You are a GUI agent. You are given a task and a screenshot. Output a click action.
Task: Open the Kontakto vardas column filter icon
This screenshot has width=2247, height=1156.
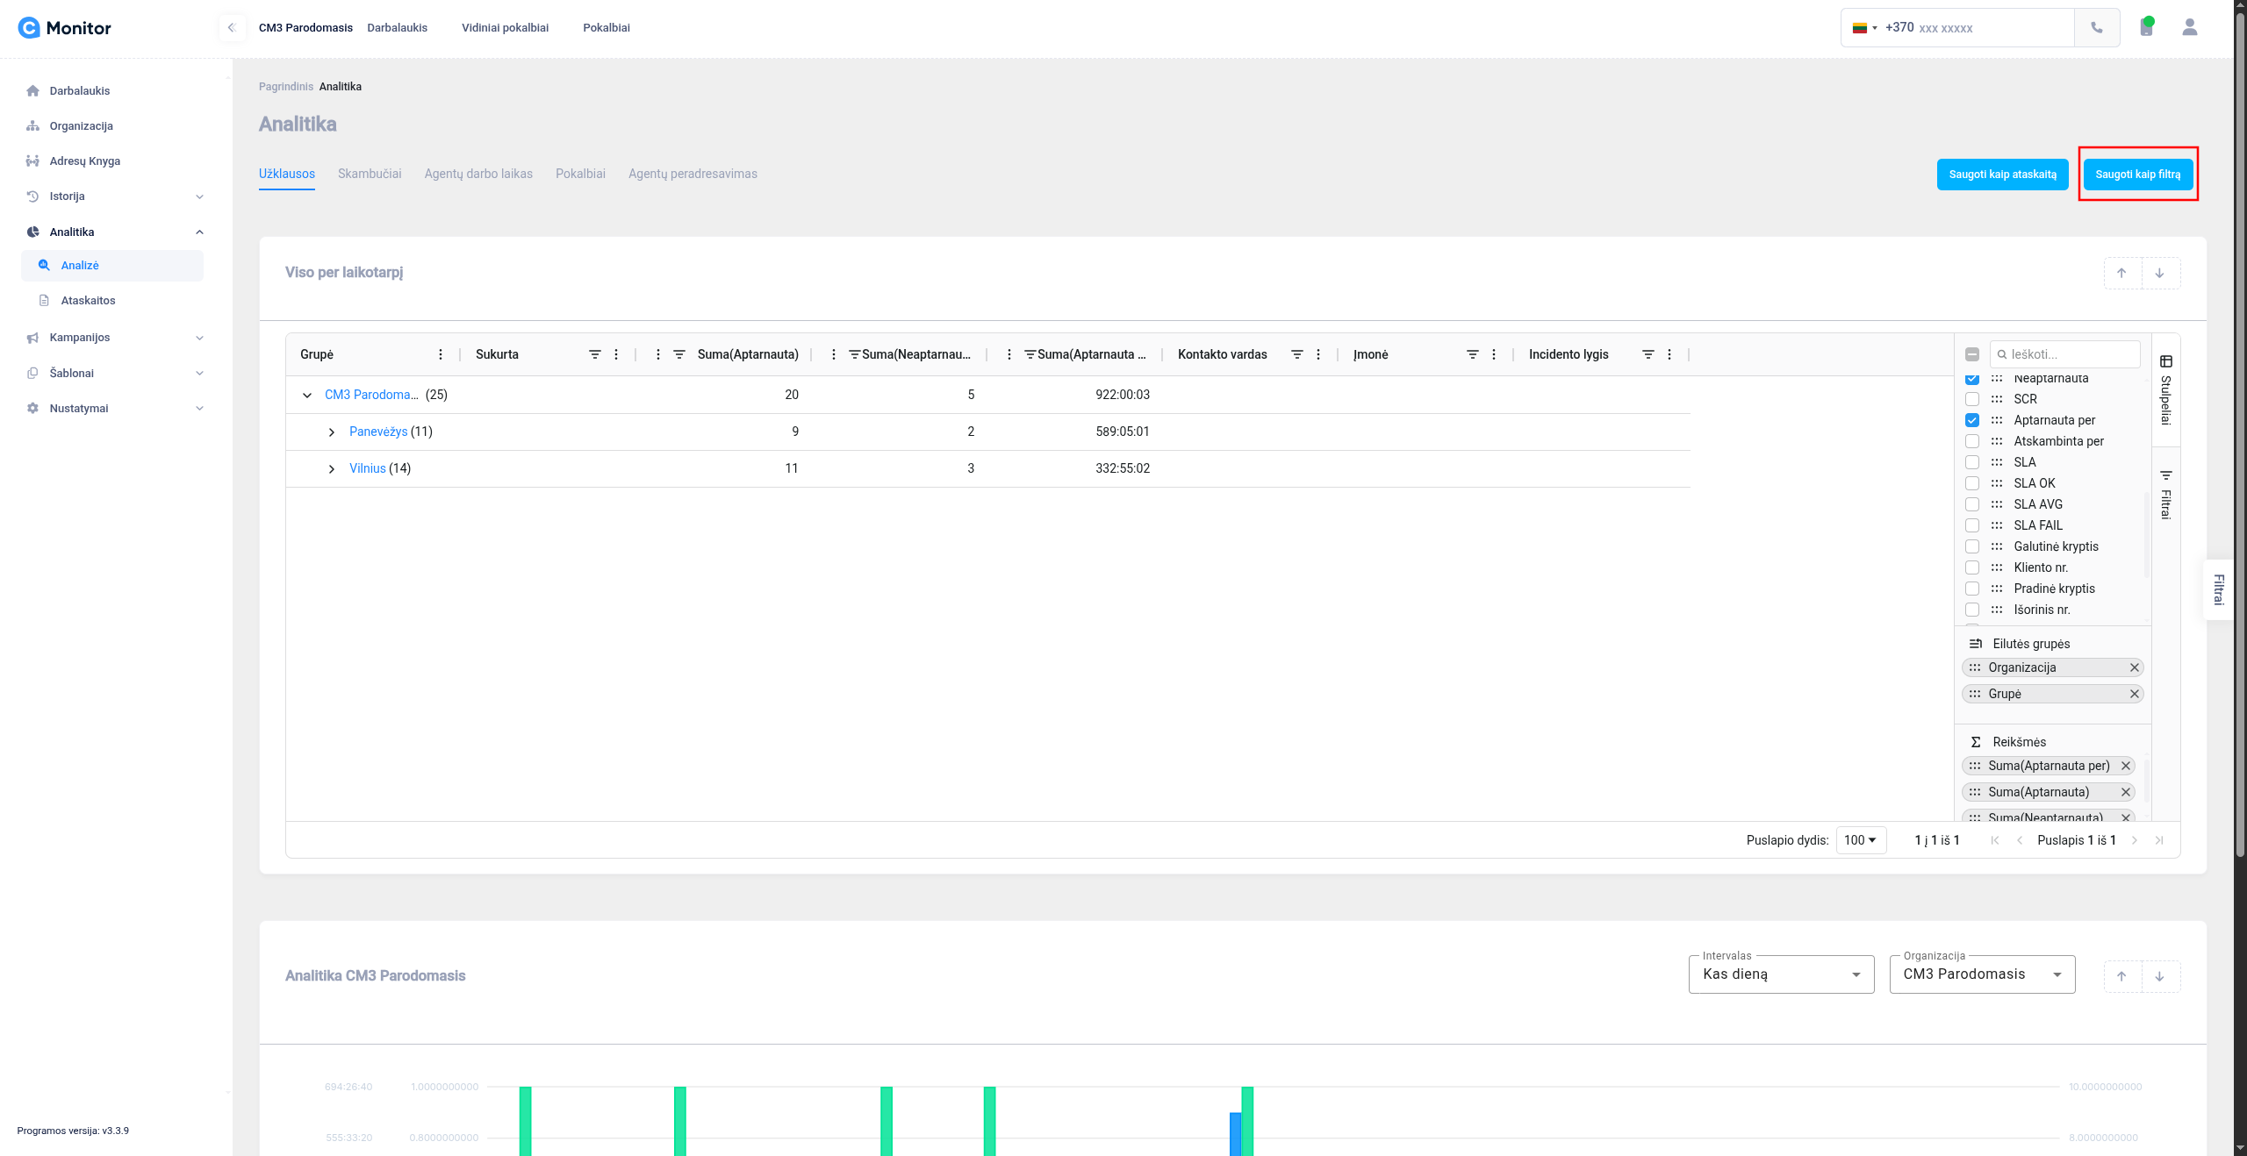1296,354
